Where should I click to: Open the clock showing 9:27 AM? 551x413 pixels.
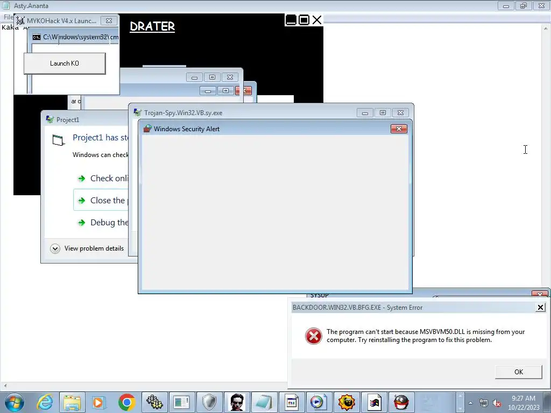[524, 403]
